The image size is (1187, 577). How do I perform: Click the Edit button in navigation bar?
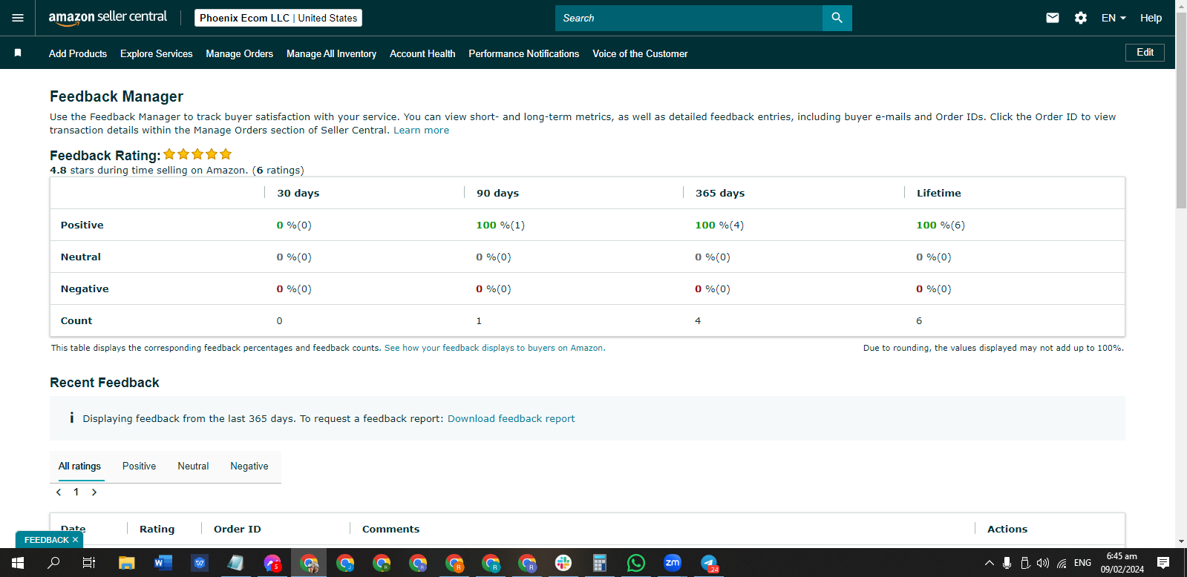click(1145, 52)
